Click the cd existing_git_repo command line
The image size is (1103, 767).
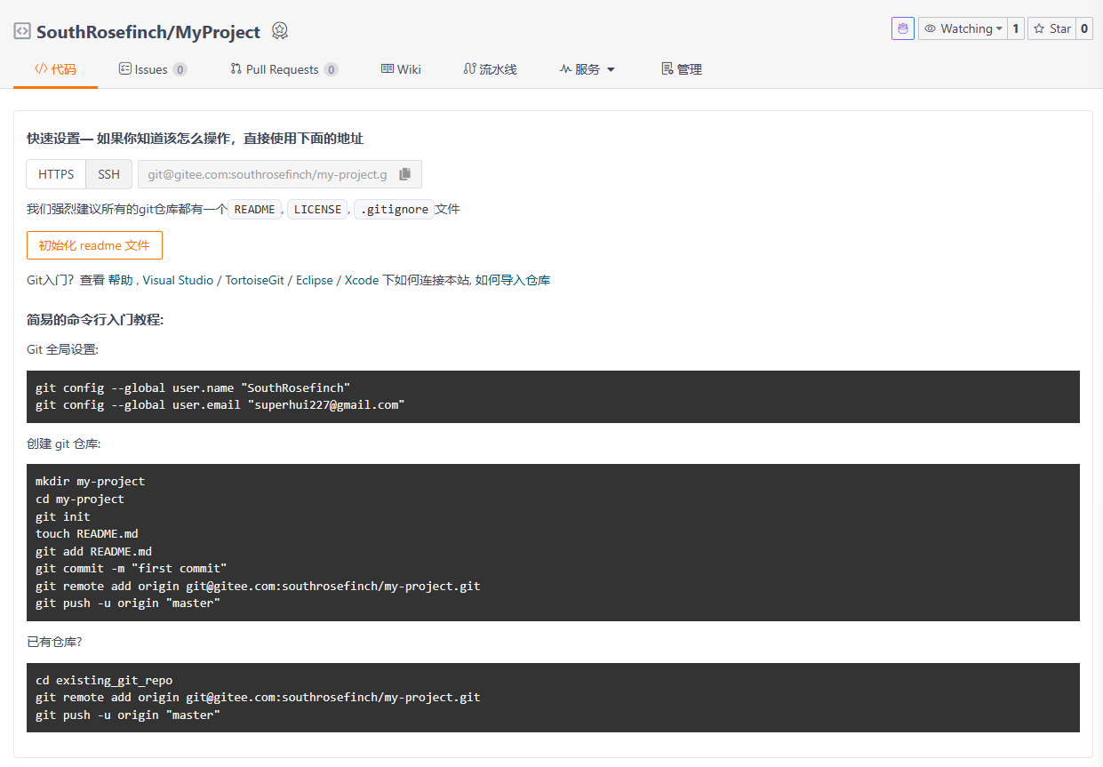coord(104,680)
